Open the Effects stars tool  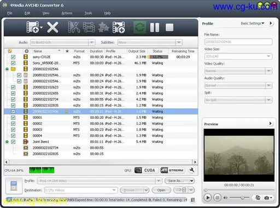(103, 27)
